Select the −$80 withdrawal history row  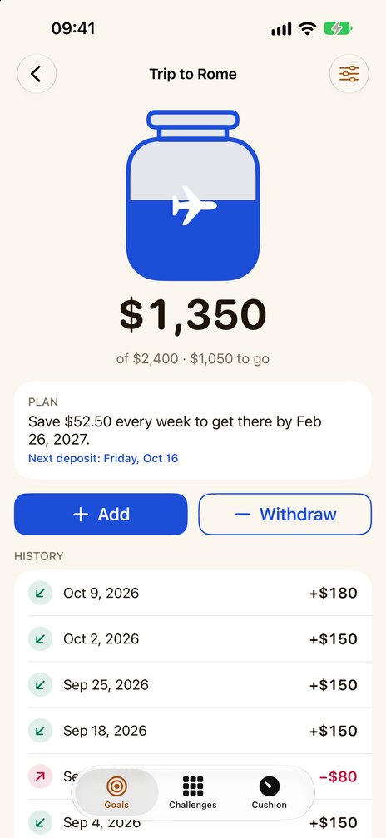tap(193, 776)
